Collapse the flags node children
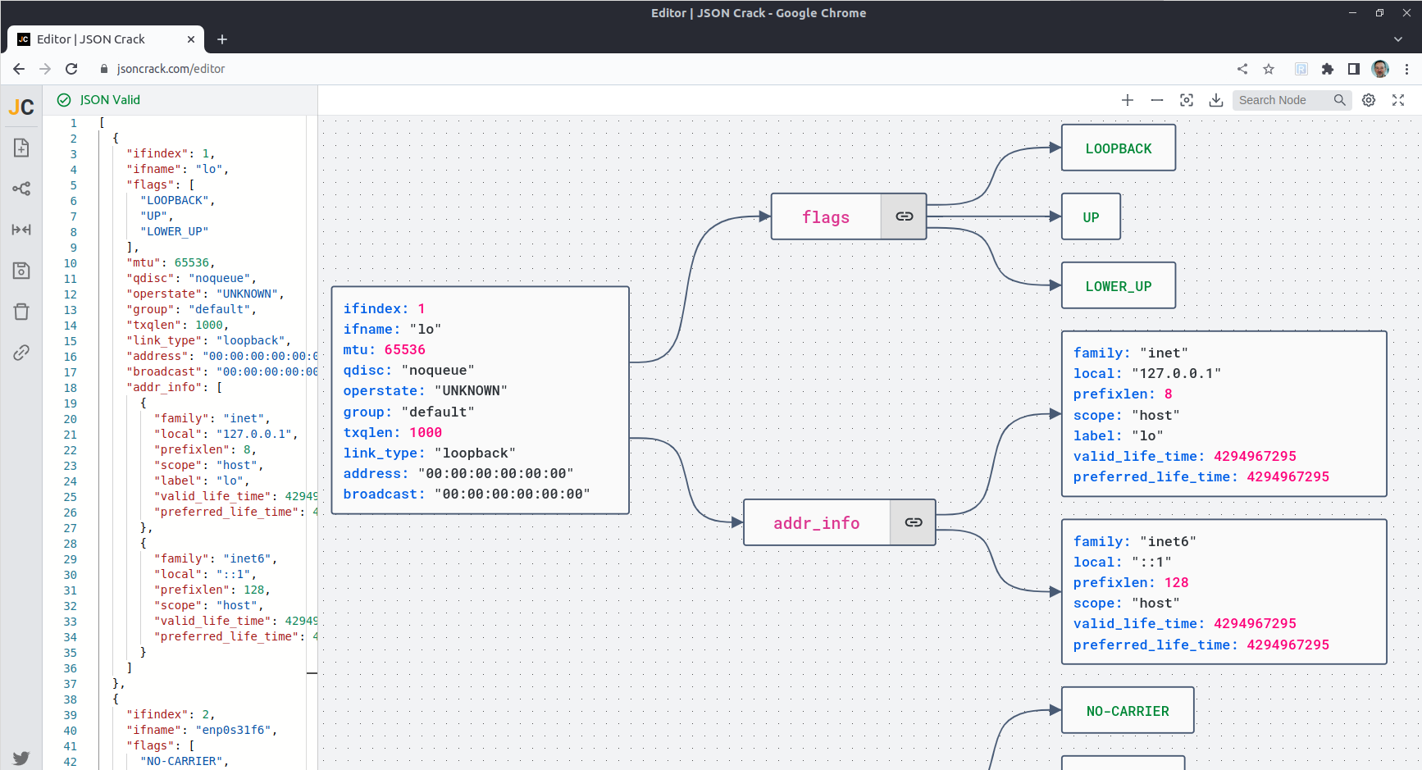The height and width of the screenshot is (770, 1422). (904, 216)
